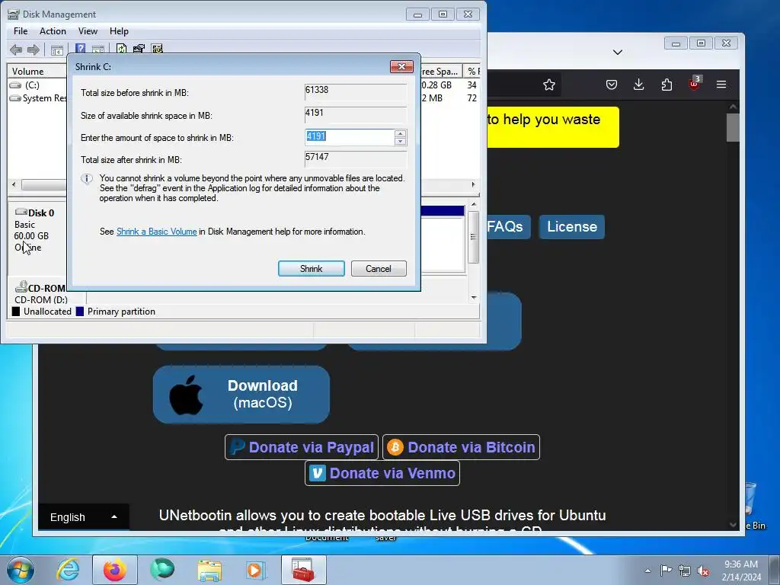Open the Firefox Extensions puzzle icon
This screenshot has height=585, width=780.
click(667, 85)
